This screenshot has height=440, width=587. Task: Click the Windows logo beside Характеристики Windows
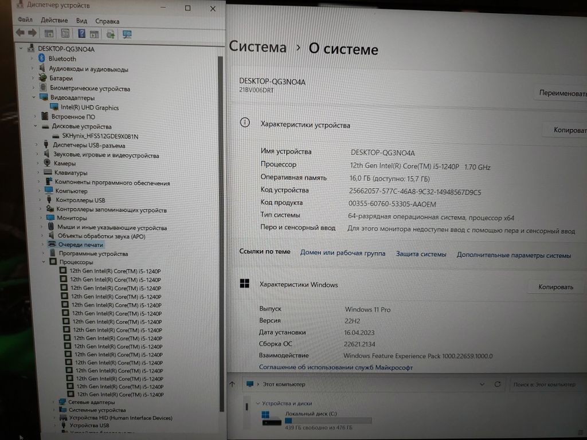tap(244, 284)
